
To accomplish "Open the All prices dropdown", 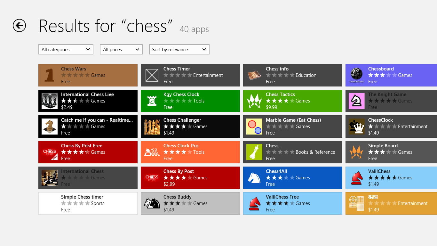I will pos(121,49).
